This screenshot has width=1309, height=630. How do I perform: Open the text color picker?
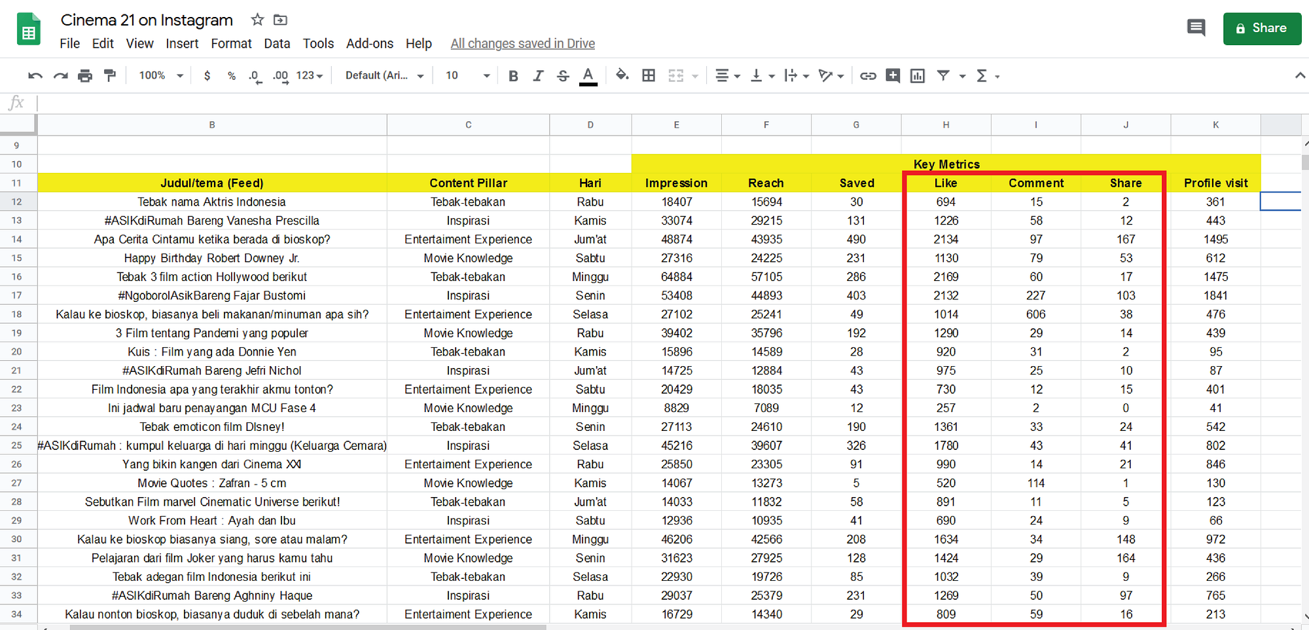588,76
